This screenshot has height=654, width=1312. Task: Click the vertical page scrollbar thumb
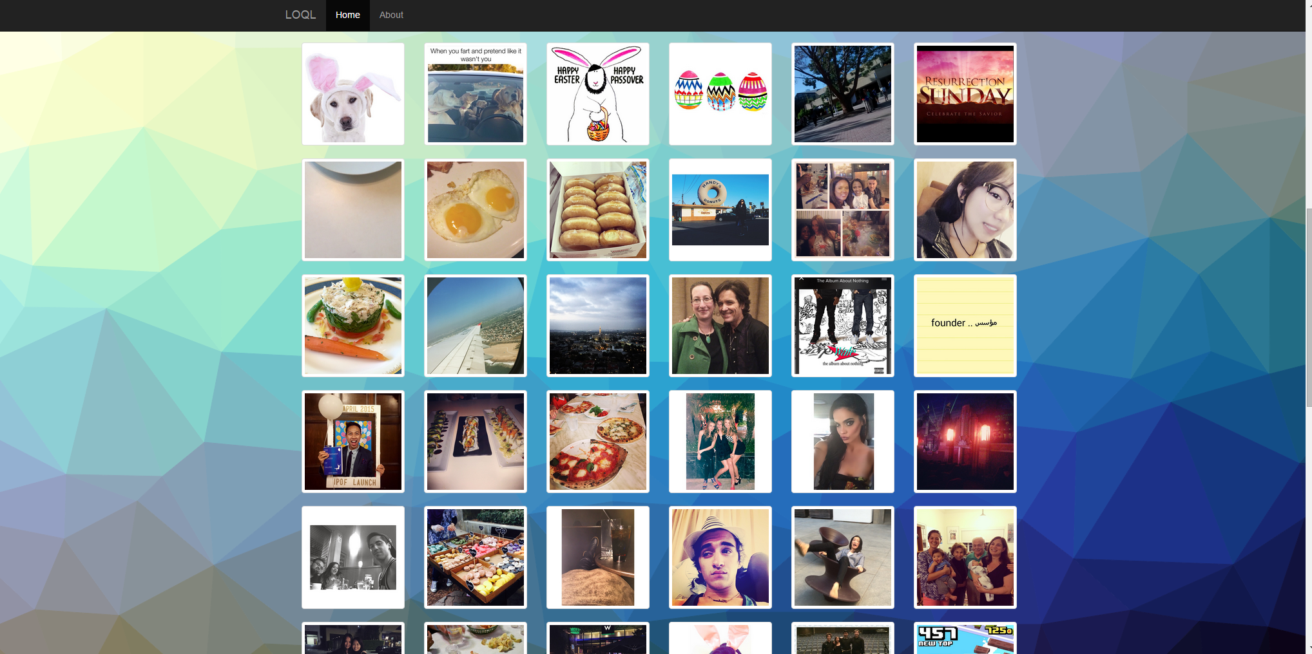1308,307
